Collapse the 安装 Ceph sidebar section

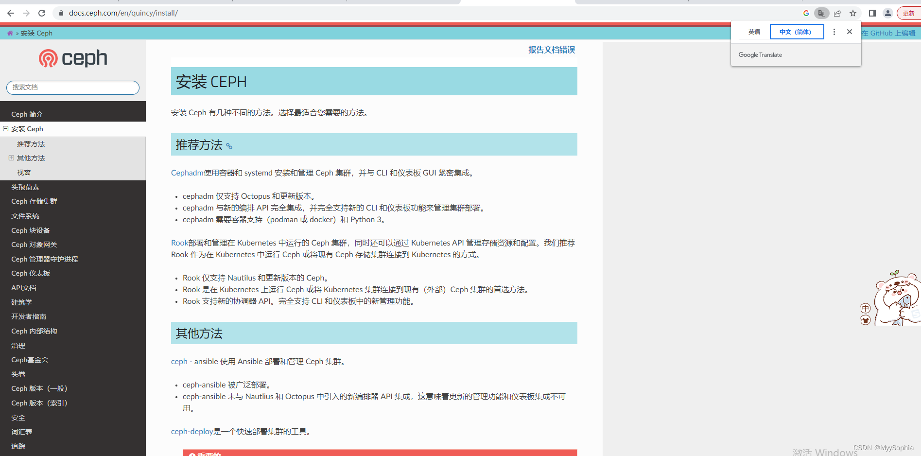pyautogui.click(x=6, y=129)
